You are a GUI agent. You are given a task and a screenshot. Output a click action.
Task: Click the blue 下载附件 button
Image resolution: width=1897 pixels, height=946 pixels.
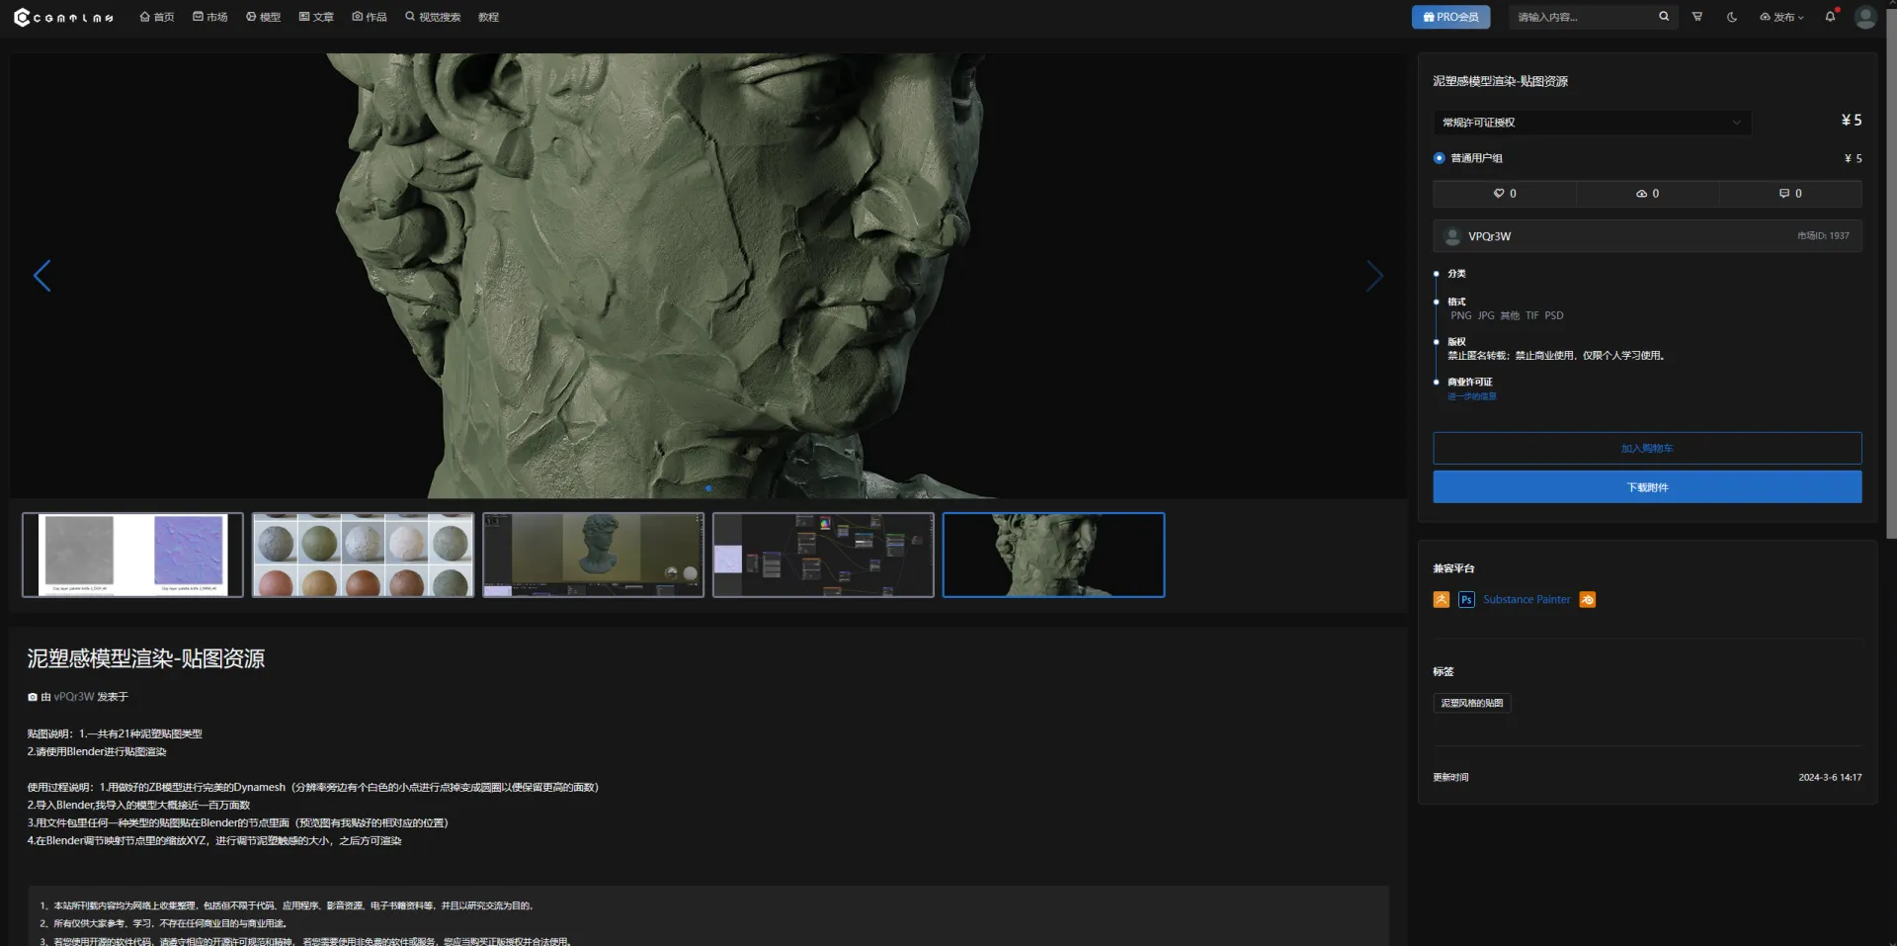[x=1647, y=487]
